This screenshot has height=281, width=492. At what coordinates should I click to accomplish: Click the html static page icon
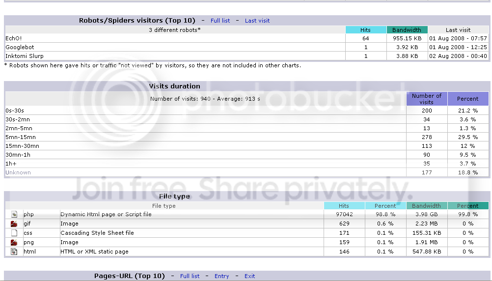(14, 252)
